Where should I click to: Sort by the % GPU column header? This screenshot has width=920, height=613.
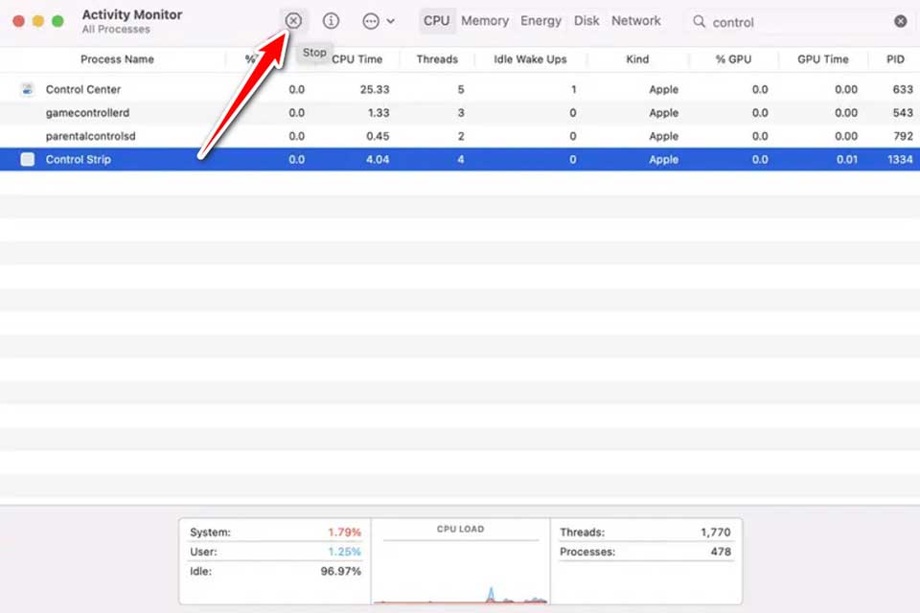click(733, 59)
